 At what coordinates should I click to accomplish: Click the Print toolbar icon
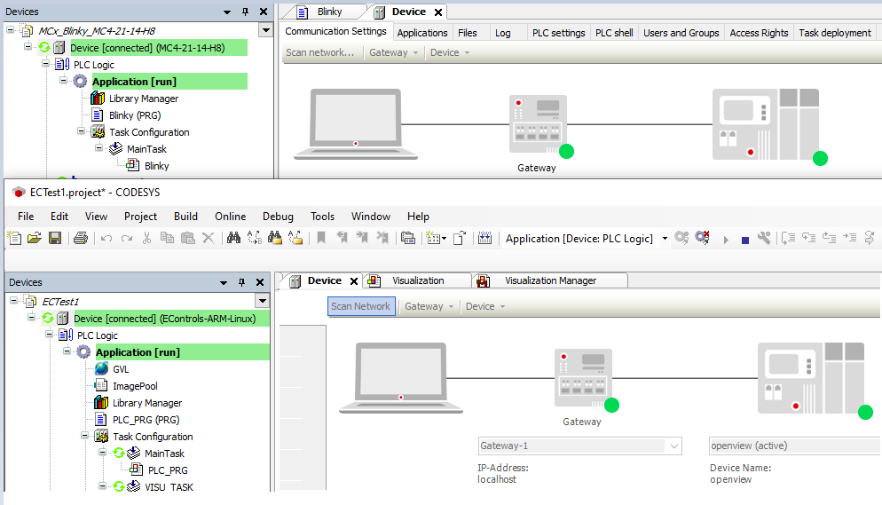[x=81, y=238]
